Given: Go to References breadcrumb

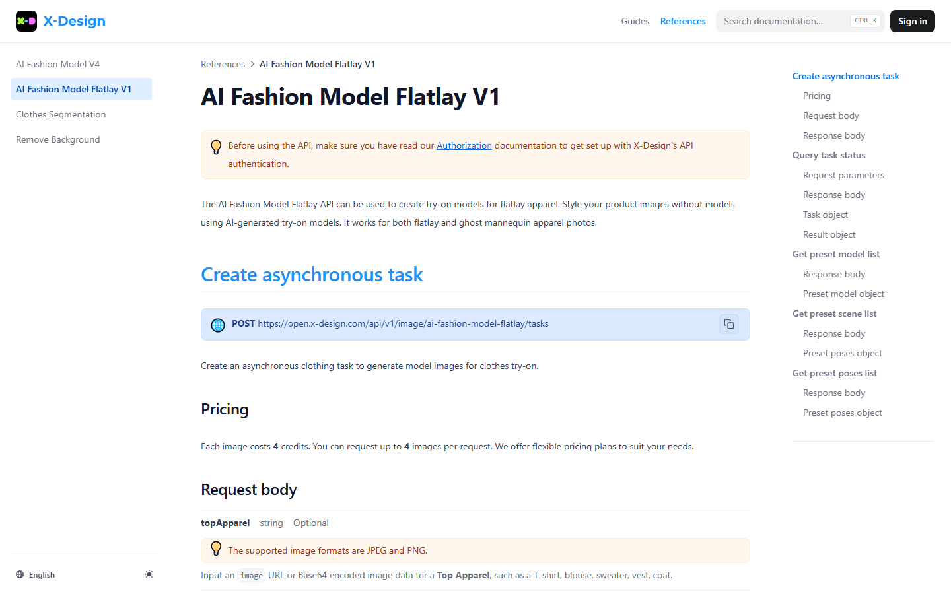Looking at the screenshot, I should [223, 64].
